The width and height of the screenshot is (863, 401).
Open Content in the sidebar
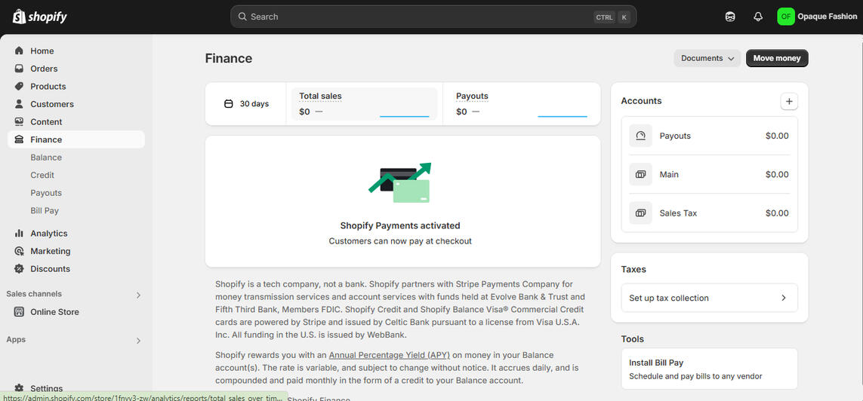76,121
